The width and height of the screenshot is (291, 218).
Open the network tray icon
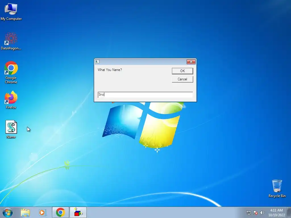[x=248, y=213]
